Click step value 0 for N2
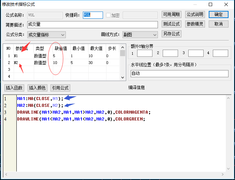This screenshot has width=235, height=180. coord(113,63)
